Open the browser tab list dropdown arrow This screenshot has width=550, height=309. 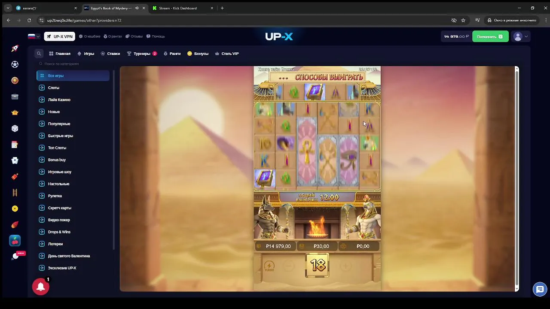tap(8, 8)
